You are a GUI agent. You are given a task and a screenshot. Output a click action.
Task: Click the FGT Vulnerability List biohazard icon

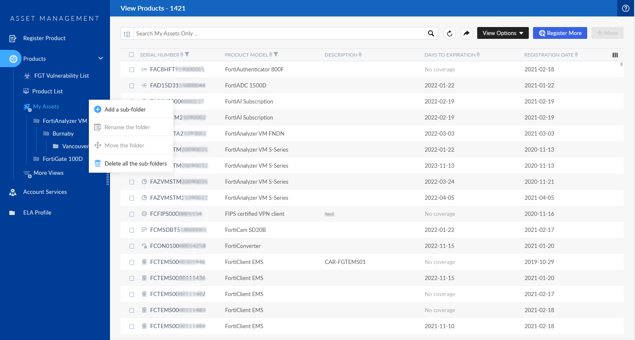26,76
